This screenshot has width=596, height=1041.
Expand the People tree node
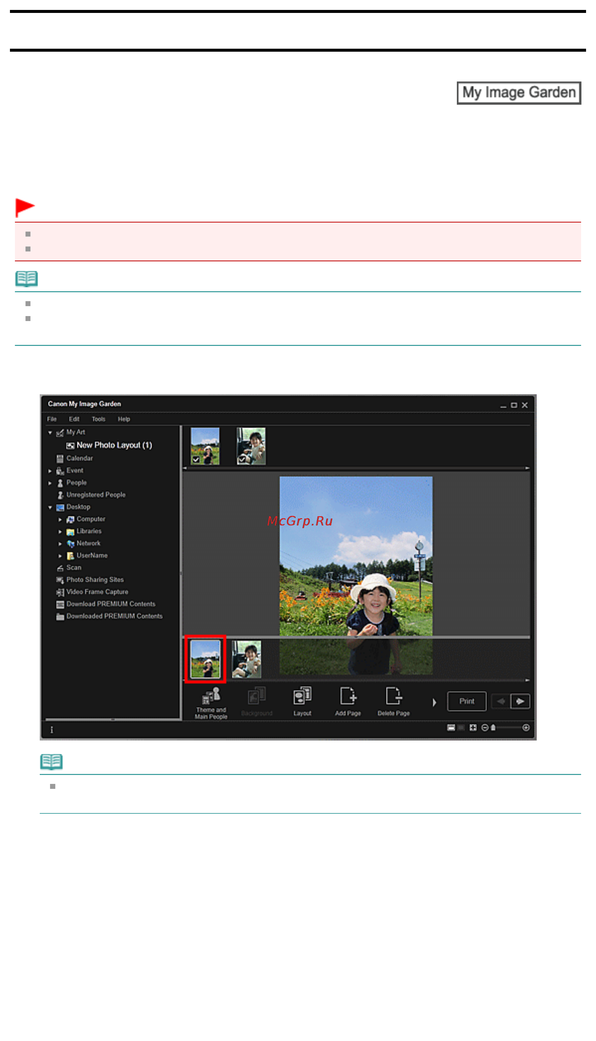coord(50,483)
